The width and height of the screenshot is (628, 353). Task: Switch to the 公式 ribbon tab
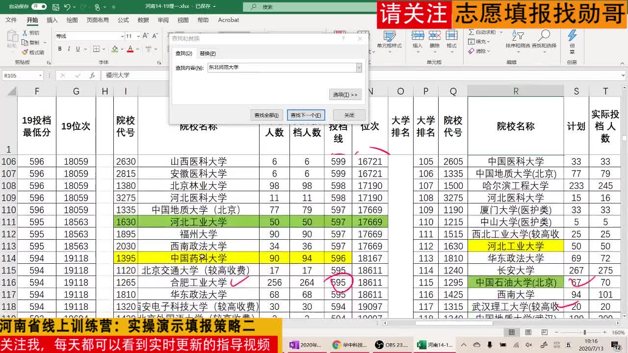click(123, 20)
